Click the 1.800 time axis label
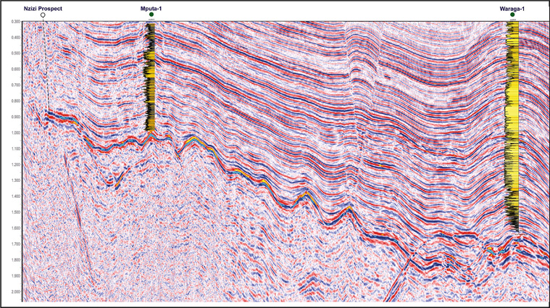 click(15, 259)
